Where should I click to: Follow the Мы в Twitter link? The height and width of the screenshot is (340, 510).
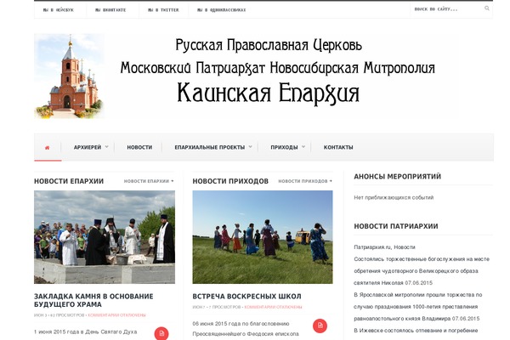pos(163,10)
